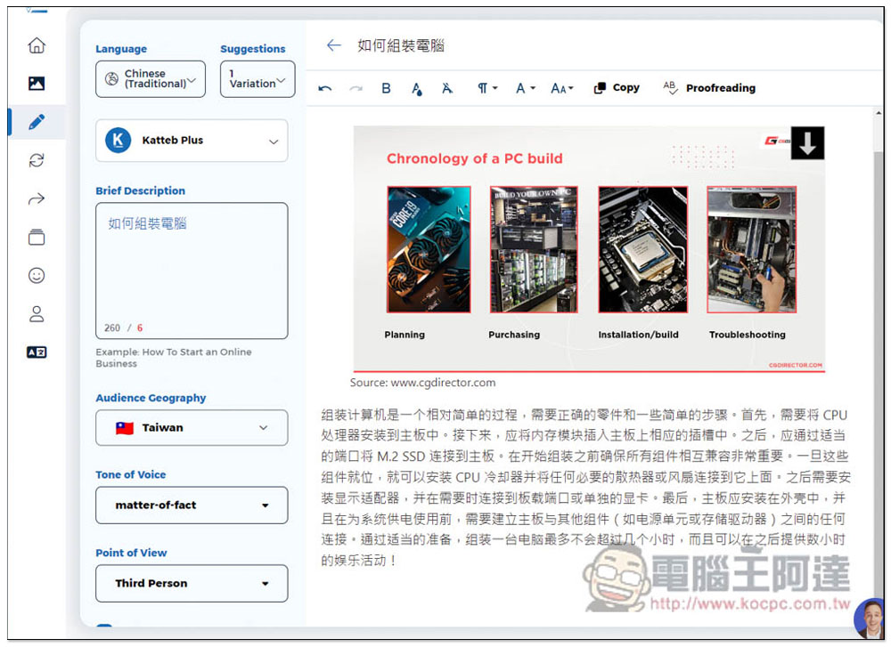Toggle bold formatting in the editor
Screen dimensions: 891x647
point(386,88)
